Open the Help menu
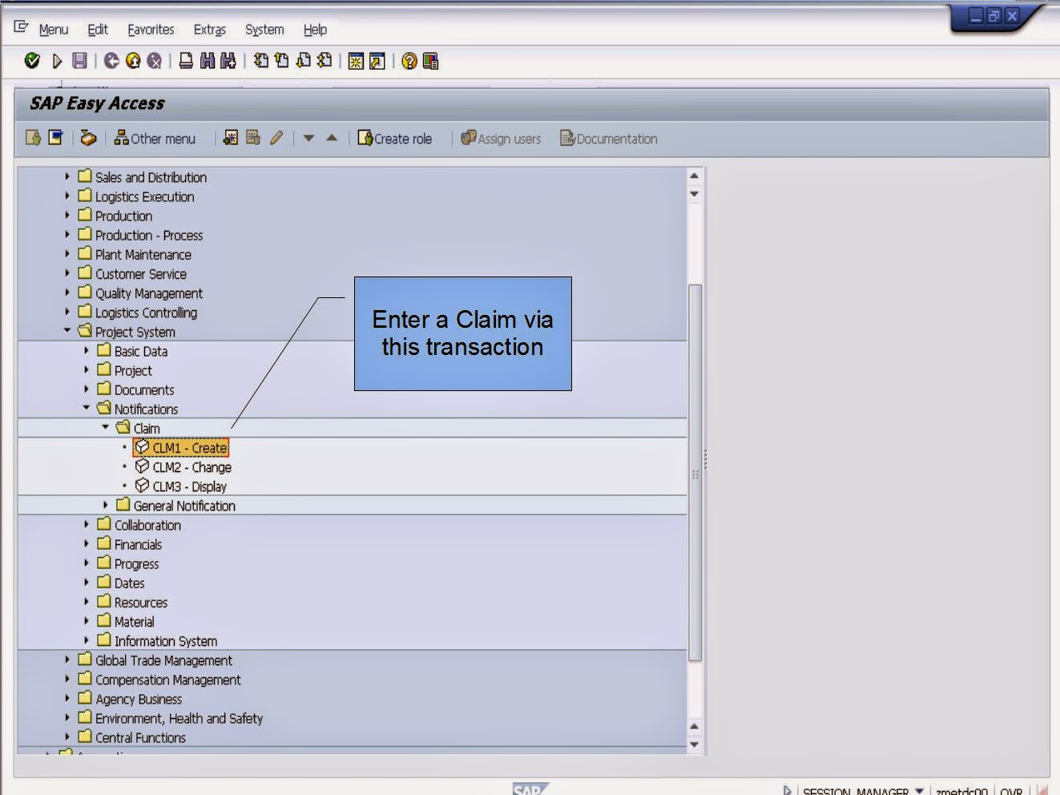Screen dimensions: 1060x795 pyautogui.click(x=315, y=30)
